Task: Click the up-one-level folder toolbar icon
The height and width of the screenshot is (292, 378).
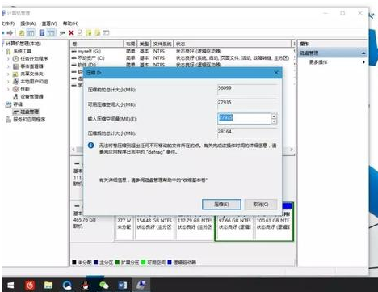Action: tap(22, 33)
